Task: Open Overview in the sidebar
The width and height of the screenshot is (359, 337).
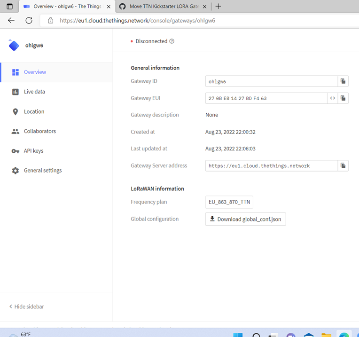Action: (x=35, y=72)
